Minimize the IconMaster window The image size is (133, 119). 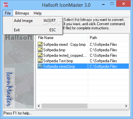click(103, 5)
